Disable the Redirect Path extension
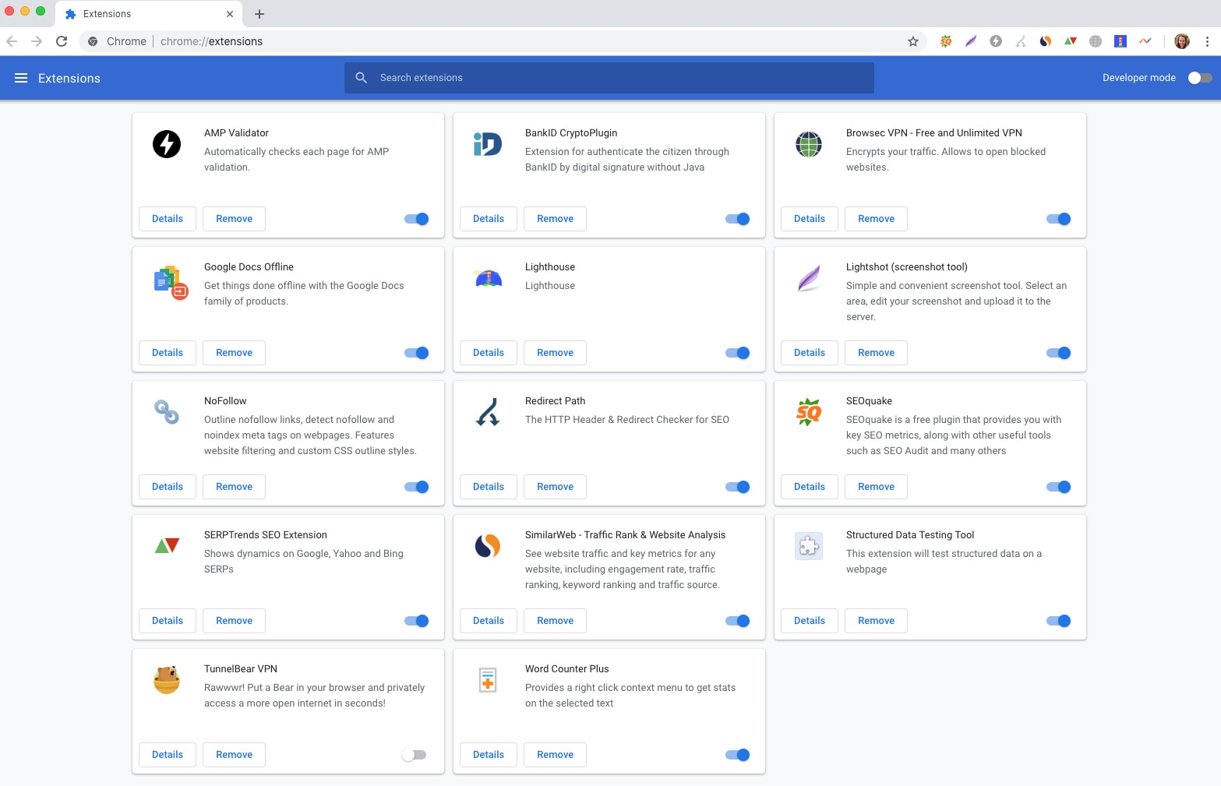1221x786 pixels. tap(738, 487)
